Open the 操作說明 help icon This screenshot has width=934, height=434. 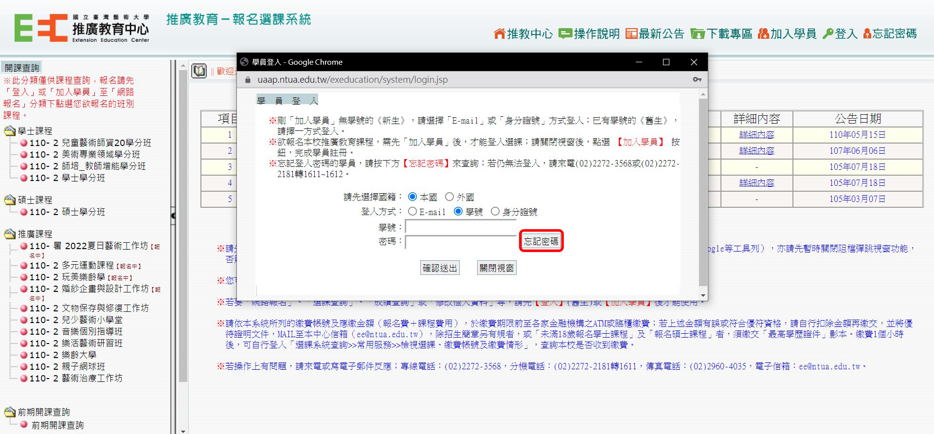click(x=565, y=34)
